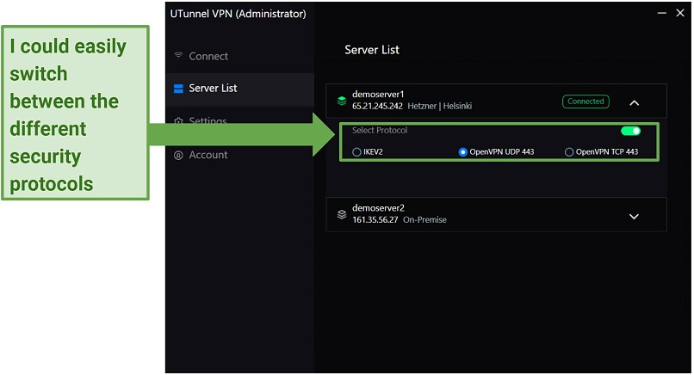Select the IKEV2 protocol radio button
The width and height of the screenshot is (694, 375).
coord(356,152)
